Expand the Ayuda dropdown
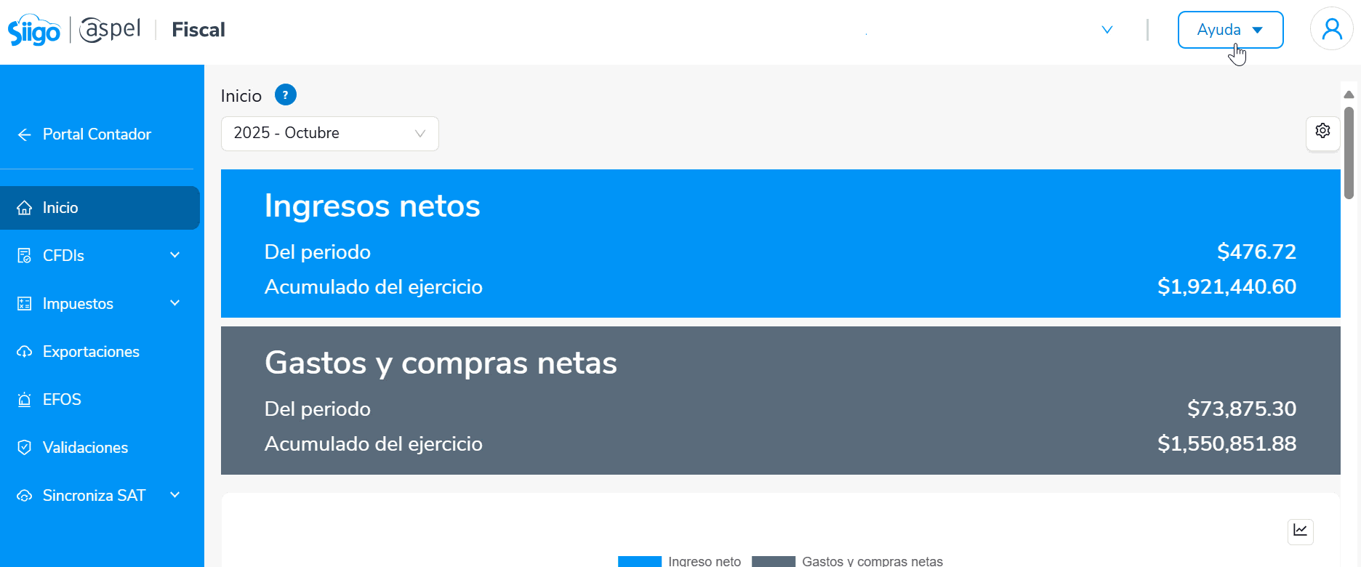This screenshot has height=567, width=1361. click(1230, 30)
